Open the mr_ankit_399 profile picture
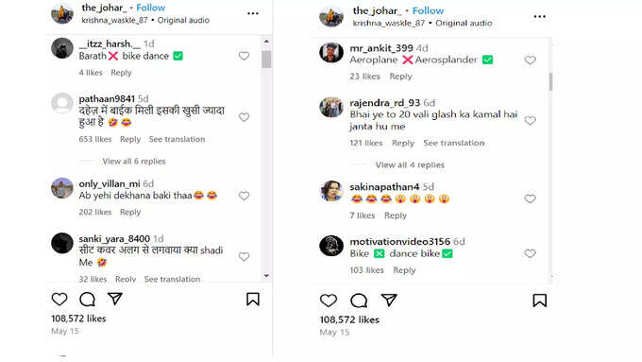Viewport: 642px width, 362px height. pyautogui.click(x=331, y=53)
